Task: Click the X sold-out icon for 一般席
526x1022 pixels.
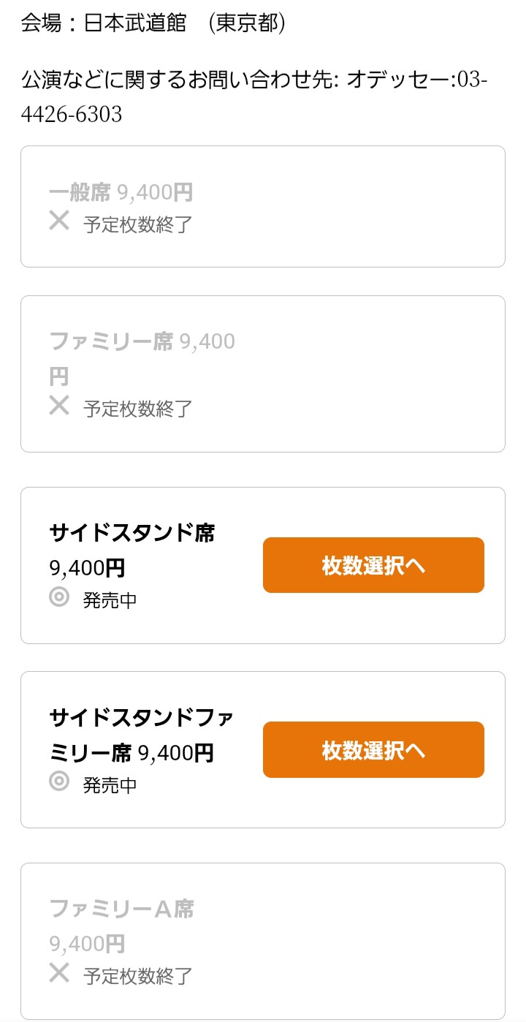Action: point(59,220)
